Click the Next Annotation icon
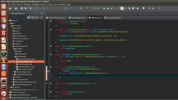 (x=138, y=8)
